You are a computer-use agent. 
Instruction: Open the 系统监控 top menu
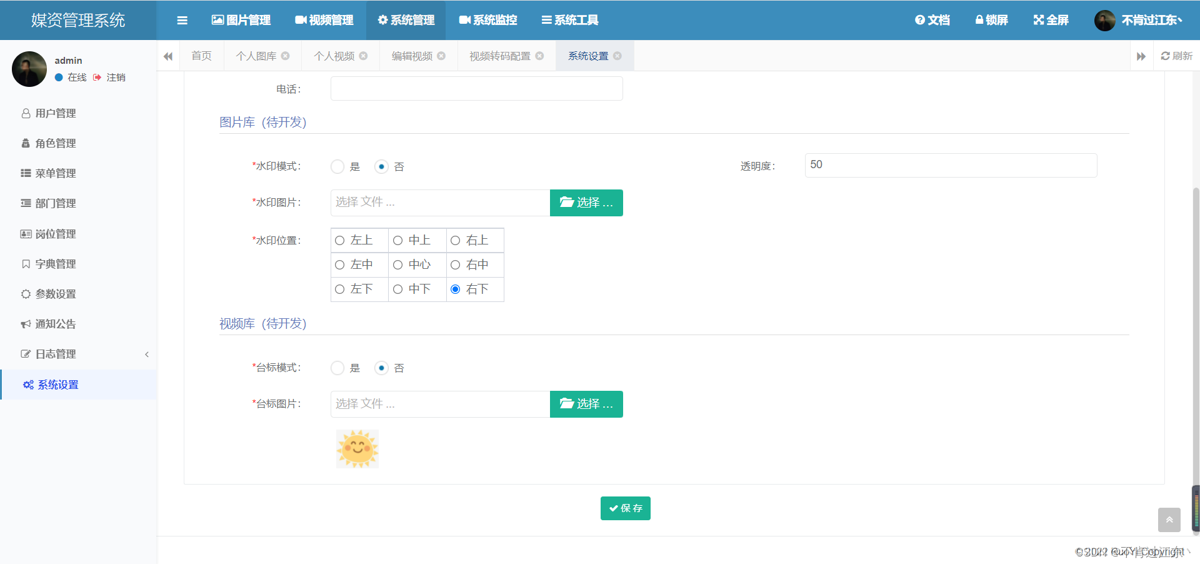coord(488,20)
